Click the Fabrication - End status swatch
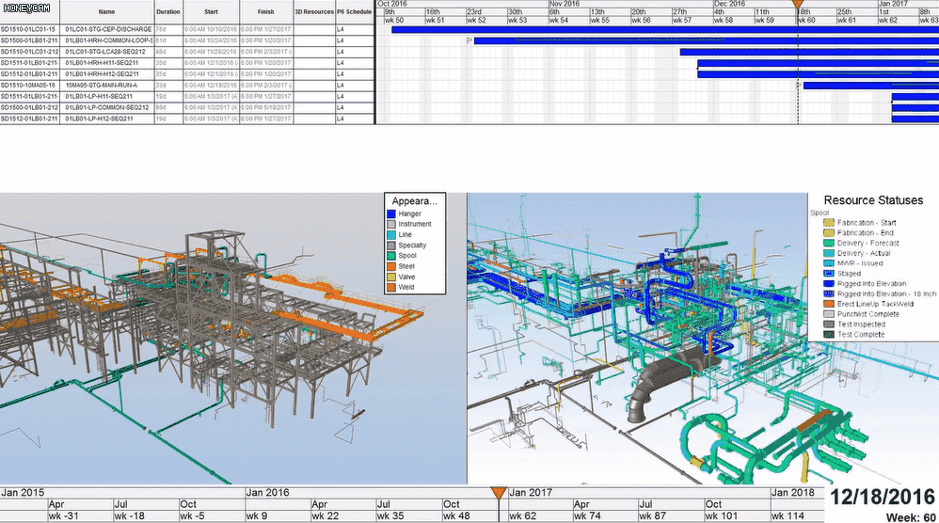Image resolution: width=939 pixels, height=523 pixels. pos(829,232)
